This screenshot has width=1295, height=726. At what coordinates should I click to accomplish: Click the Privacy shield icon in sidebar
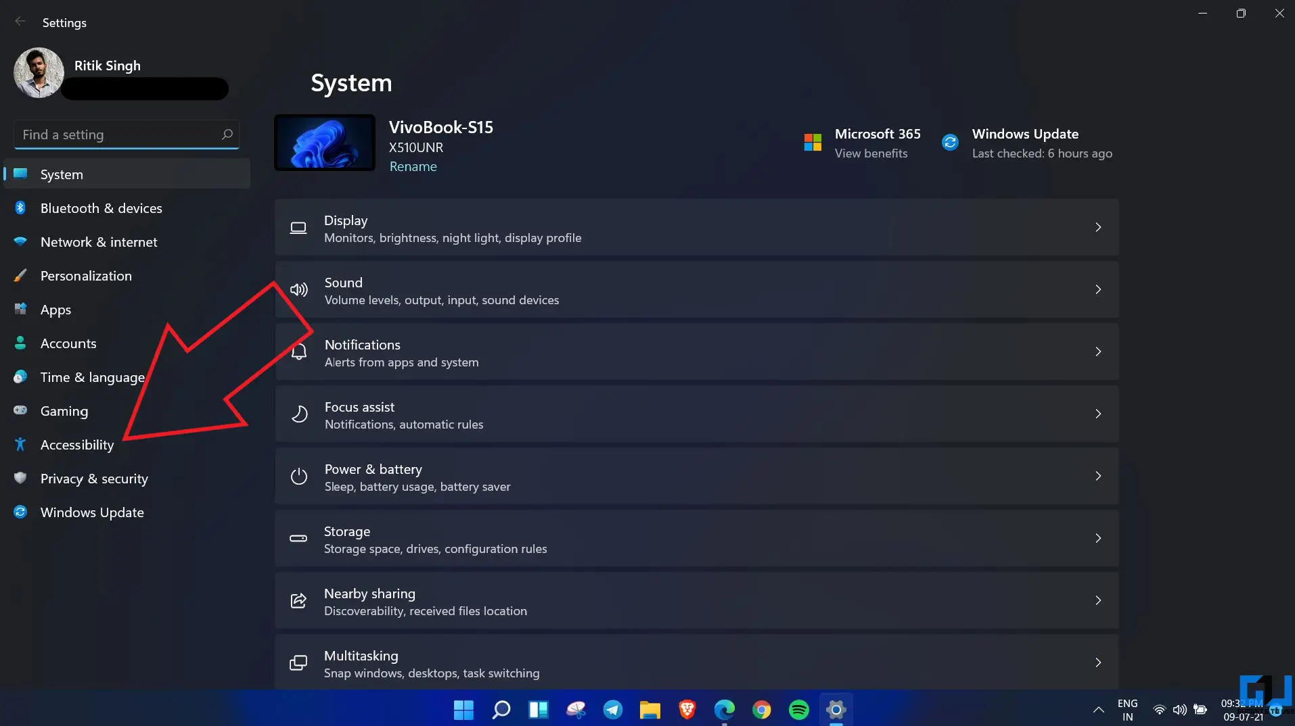pos(20,479)
